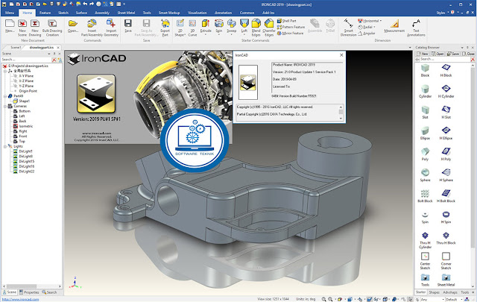The width and height of the screenshot is (477, 302).
Task: Open the Horizontal dimension dropdown
Action: point(381,21)
